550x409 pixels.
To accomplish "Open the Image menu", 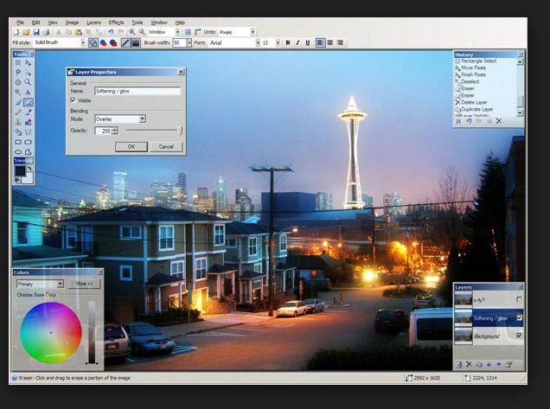I will [72, 22].
